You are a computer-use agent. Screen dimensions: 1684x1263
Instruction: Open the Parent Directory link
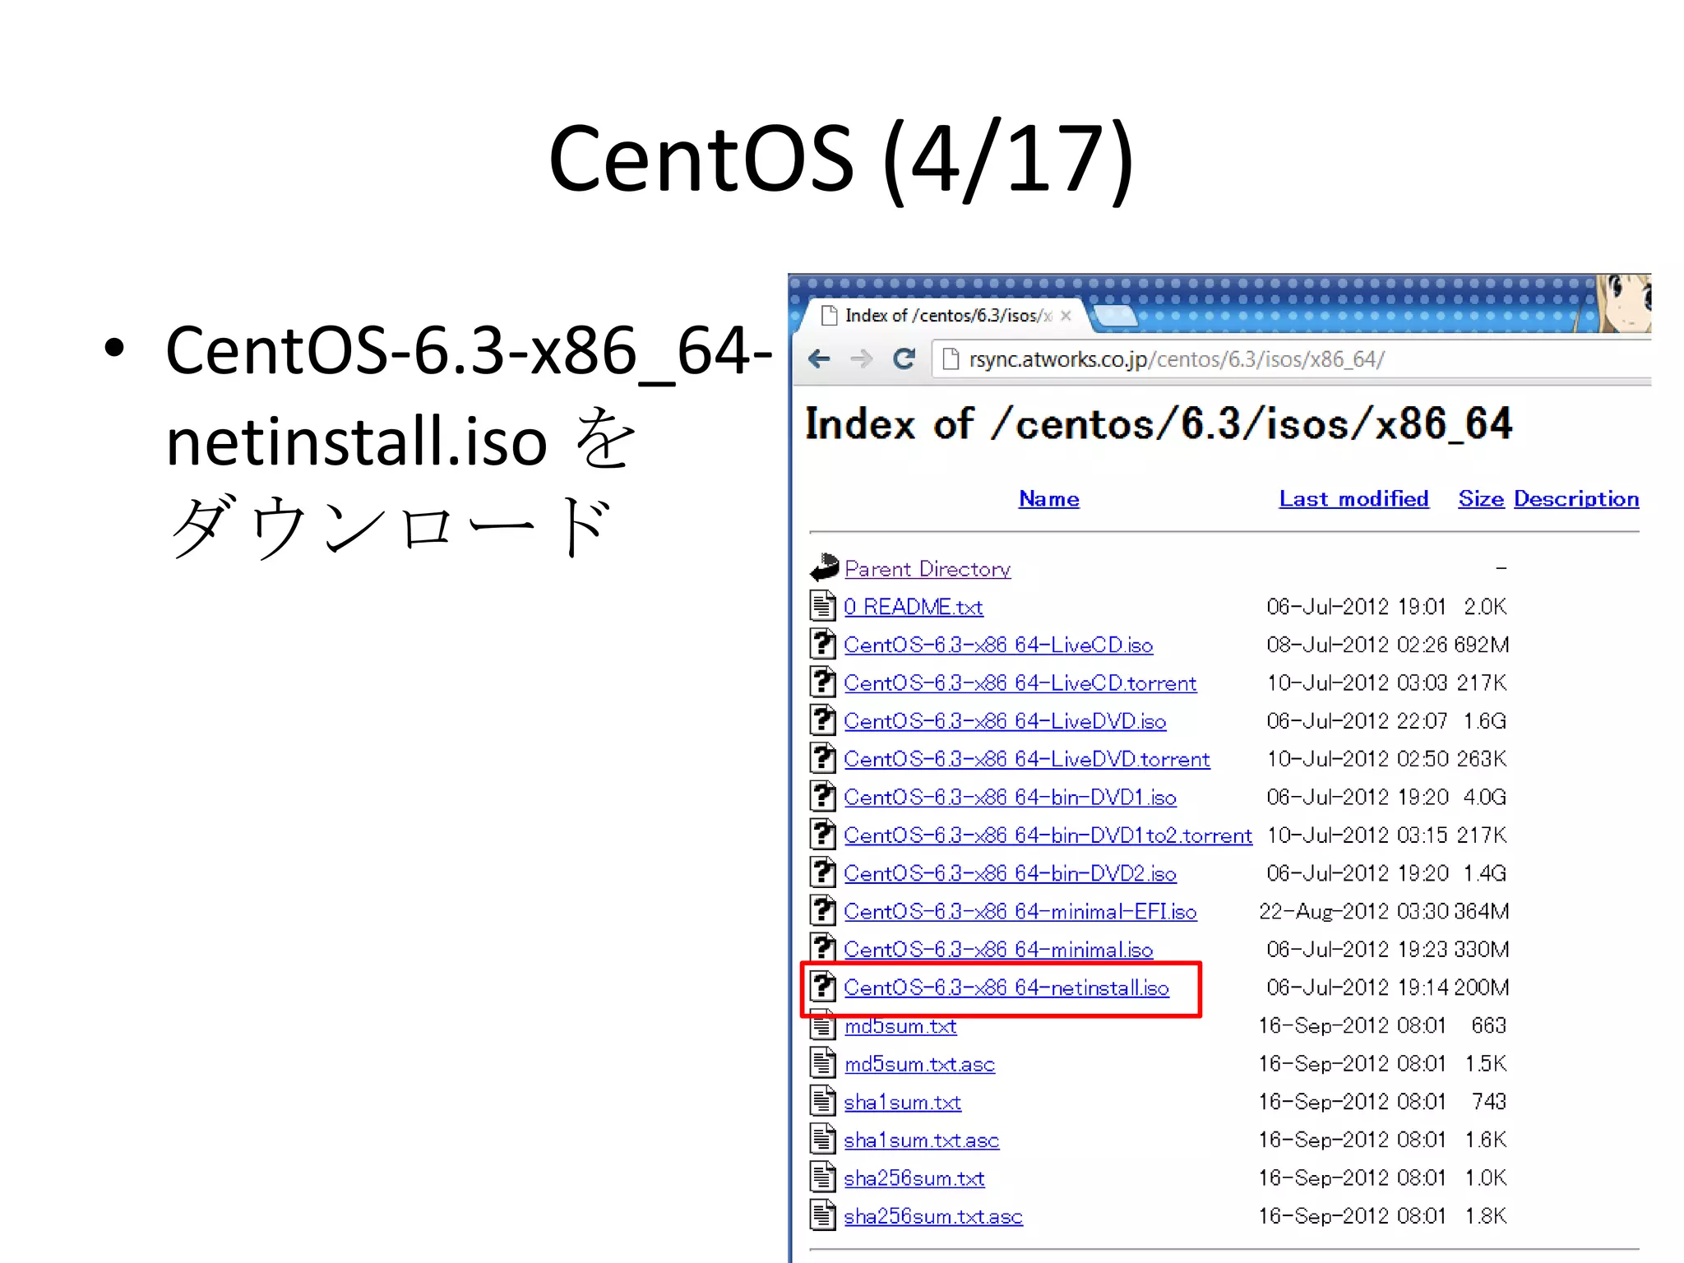(x=928, y=569)
